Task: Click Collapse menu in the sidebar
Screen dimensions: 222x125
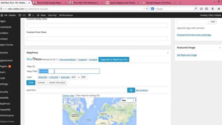Action: click(x=7, y=121)
